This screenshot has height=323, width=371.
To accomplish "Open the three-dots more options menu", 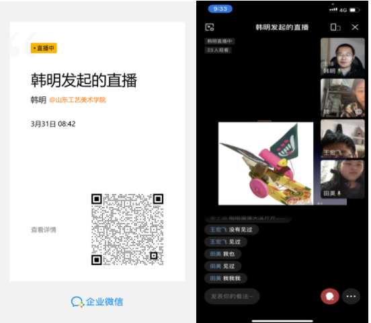I will pyautogui.click(x=351, y=296).
